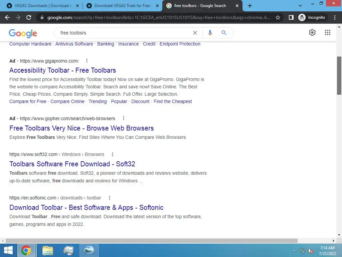Reload the current page
The width and height of the screenshot is (342, 257).
pos(29,17)
